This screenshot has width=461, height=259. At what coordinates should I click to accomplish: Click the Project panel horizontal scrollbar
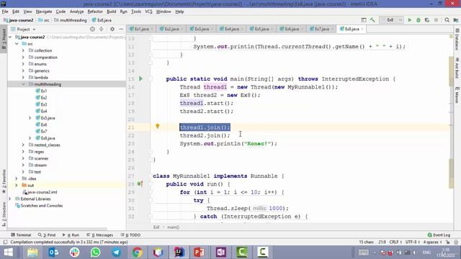tap(58, 228)
